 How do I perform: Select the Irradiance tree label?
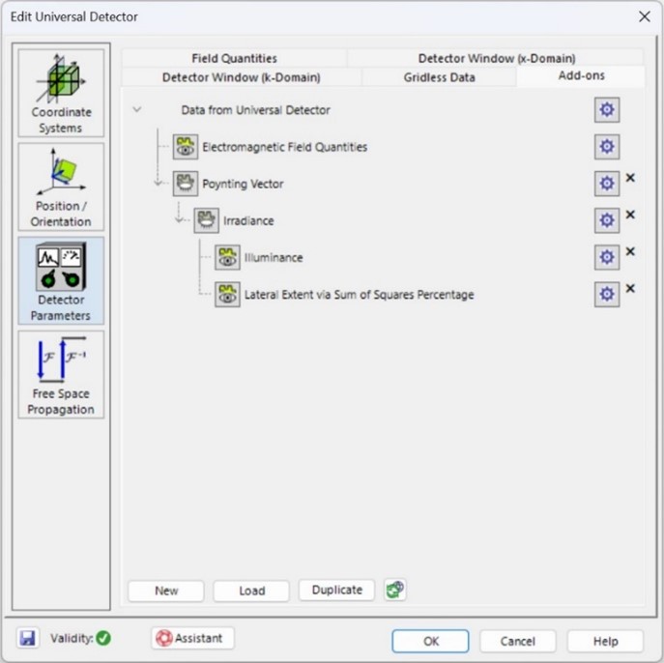coord(248,220)
